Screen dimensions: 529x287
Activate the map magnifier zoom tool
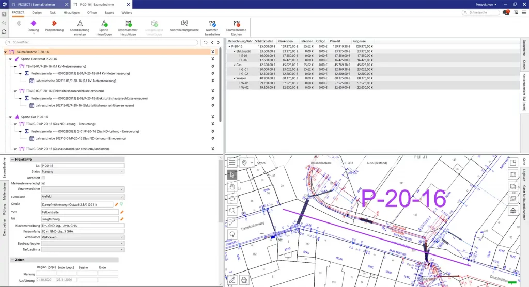point(232,210)
